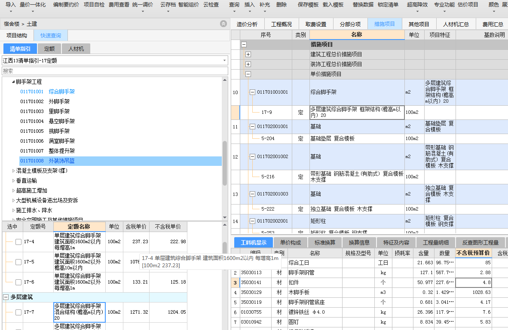Click the 土建 breadcrumb
Image resolution: width=508 pixels, height=330 pixels.
click(x=32, y=24)
